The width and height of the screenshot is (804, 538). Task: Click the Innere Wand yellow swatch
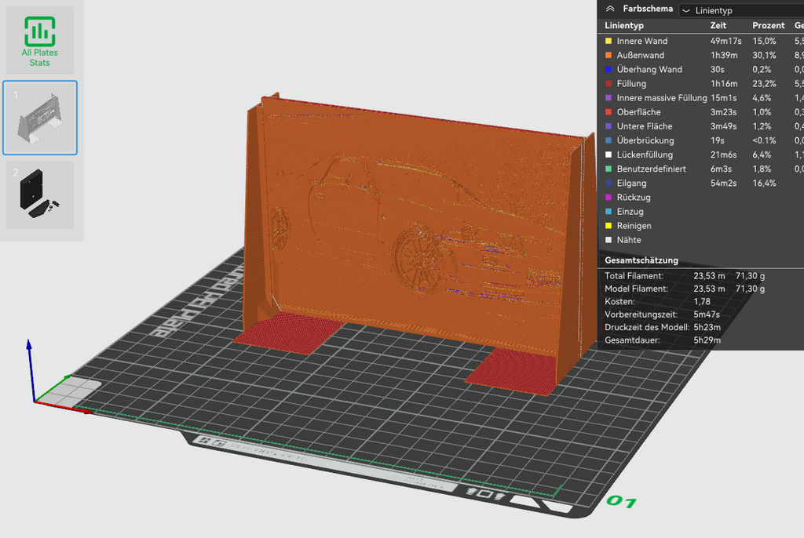pyautogui.click(x=608, y=41)
